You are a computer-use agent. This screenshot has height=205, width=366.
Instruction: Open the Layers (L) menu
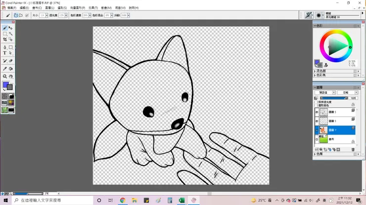[x=49, y=8]
